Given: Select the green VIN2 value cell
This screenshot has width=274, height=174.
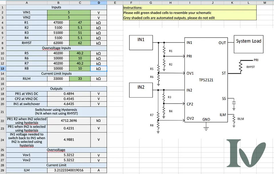Looking at the screenshot, I should (x=69, y=17).
